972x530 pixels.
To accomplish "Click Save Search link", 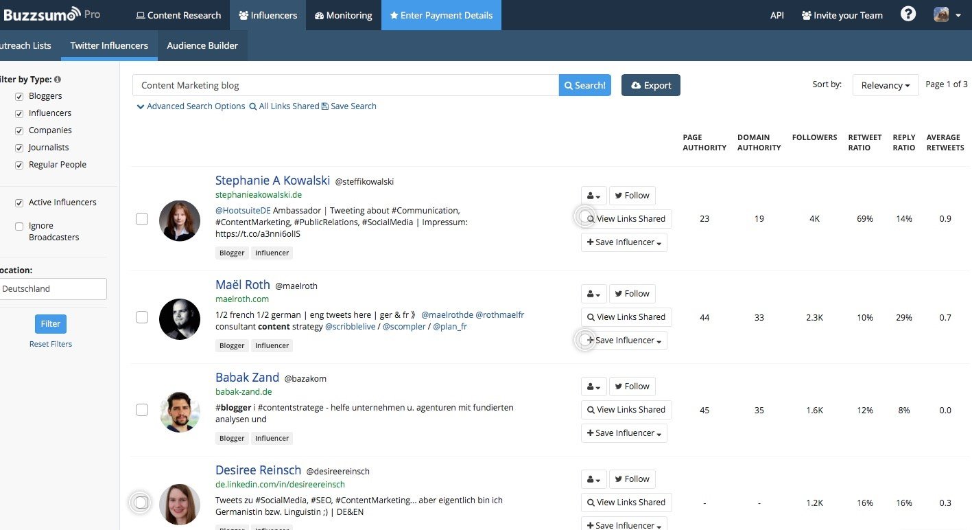I will [348, 106].
